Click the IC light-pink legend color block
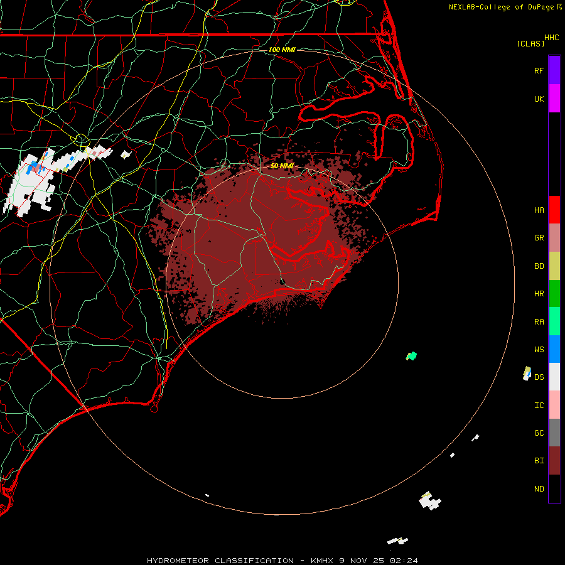Viewport: 565px width, 565px height. click(x=554, y=405)
